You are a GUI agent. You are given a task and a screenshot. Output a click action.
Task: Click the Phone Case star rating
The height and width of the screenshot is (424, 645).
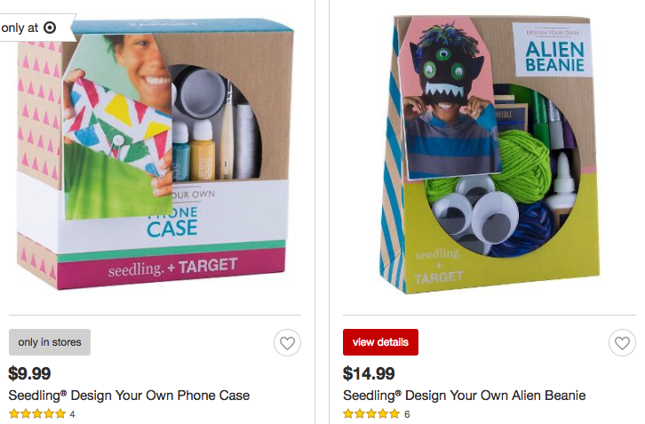(x=37, y=413)
